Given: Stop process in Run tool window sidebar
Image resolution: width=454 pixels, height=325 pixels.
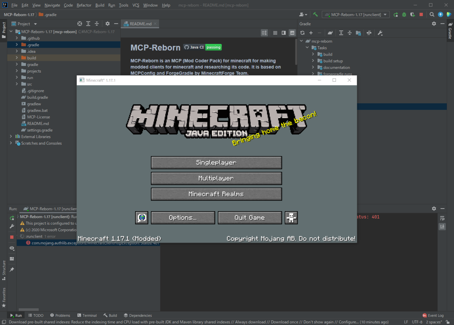Looking at the screenshot, I should coord(12,237).
